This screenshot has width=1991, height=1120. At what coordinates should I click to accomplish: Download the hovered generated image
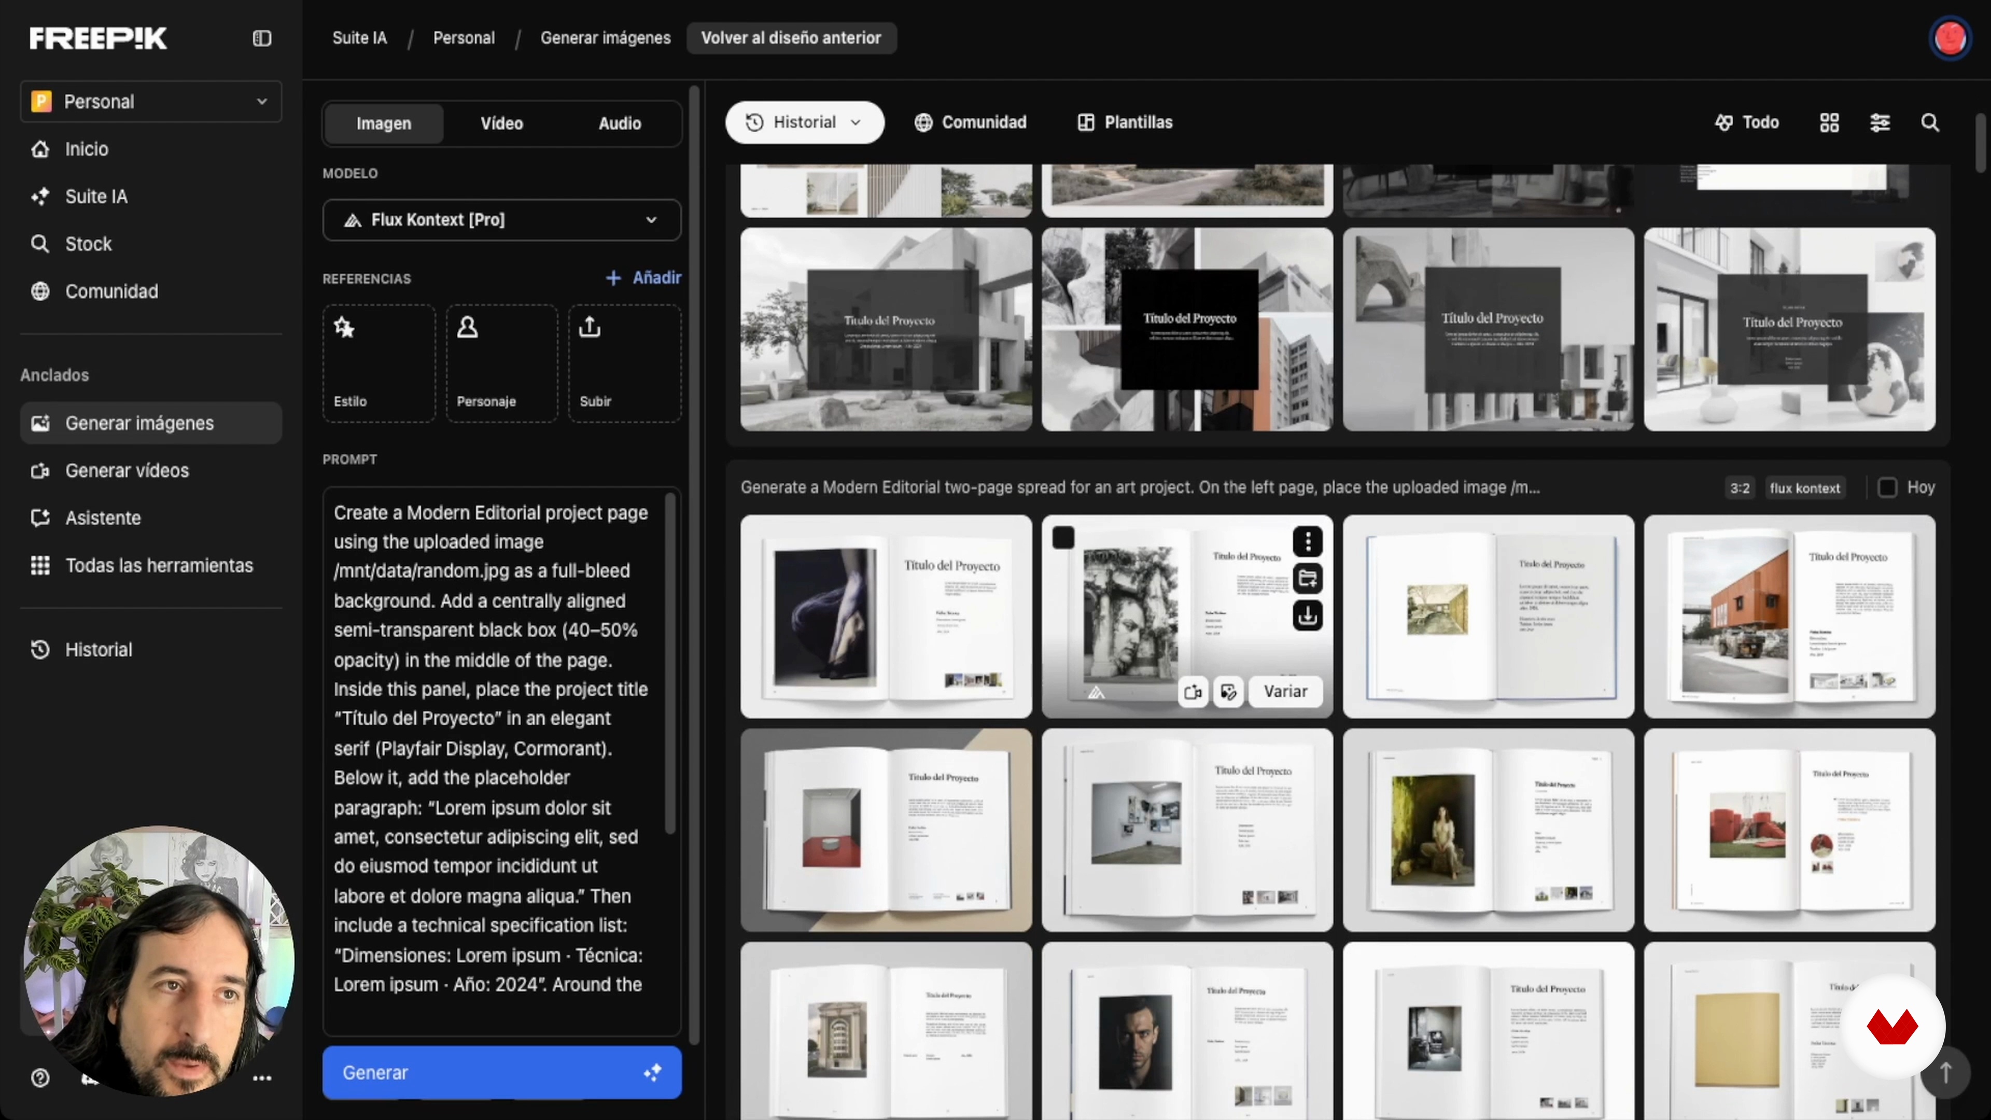pos(1308,615)
